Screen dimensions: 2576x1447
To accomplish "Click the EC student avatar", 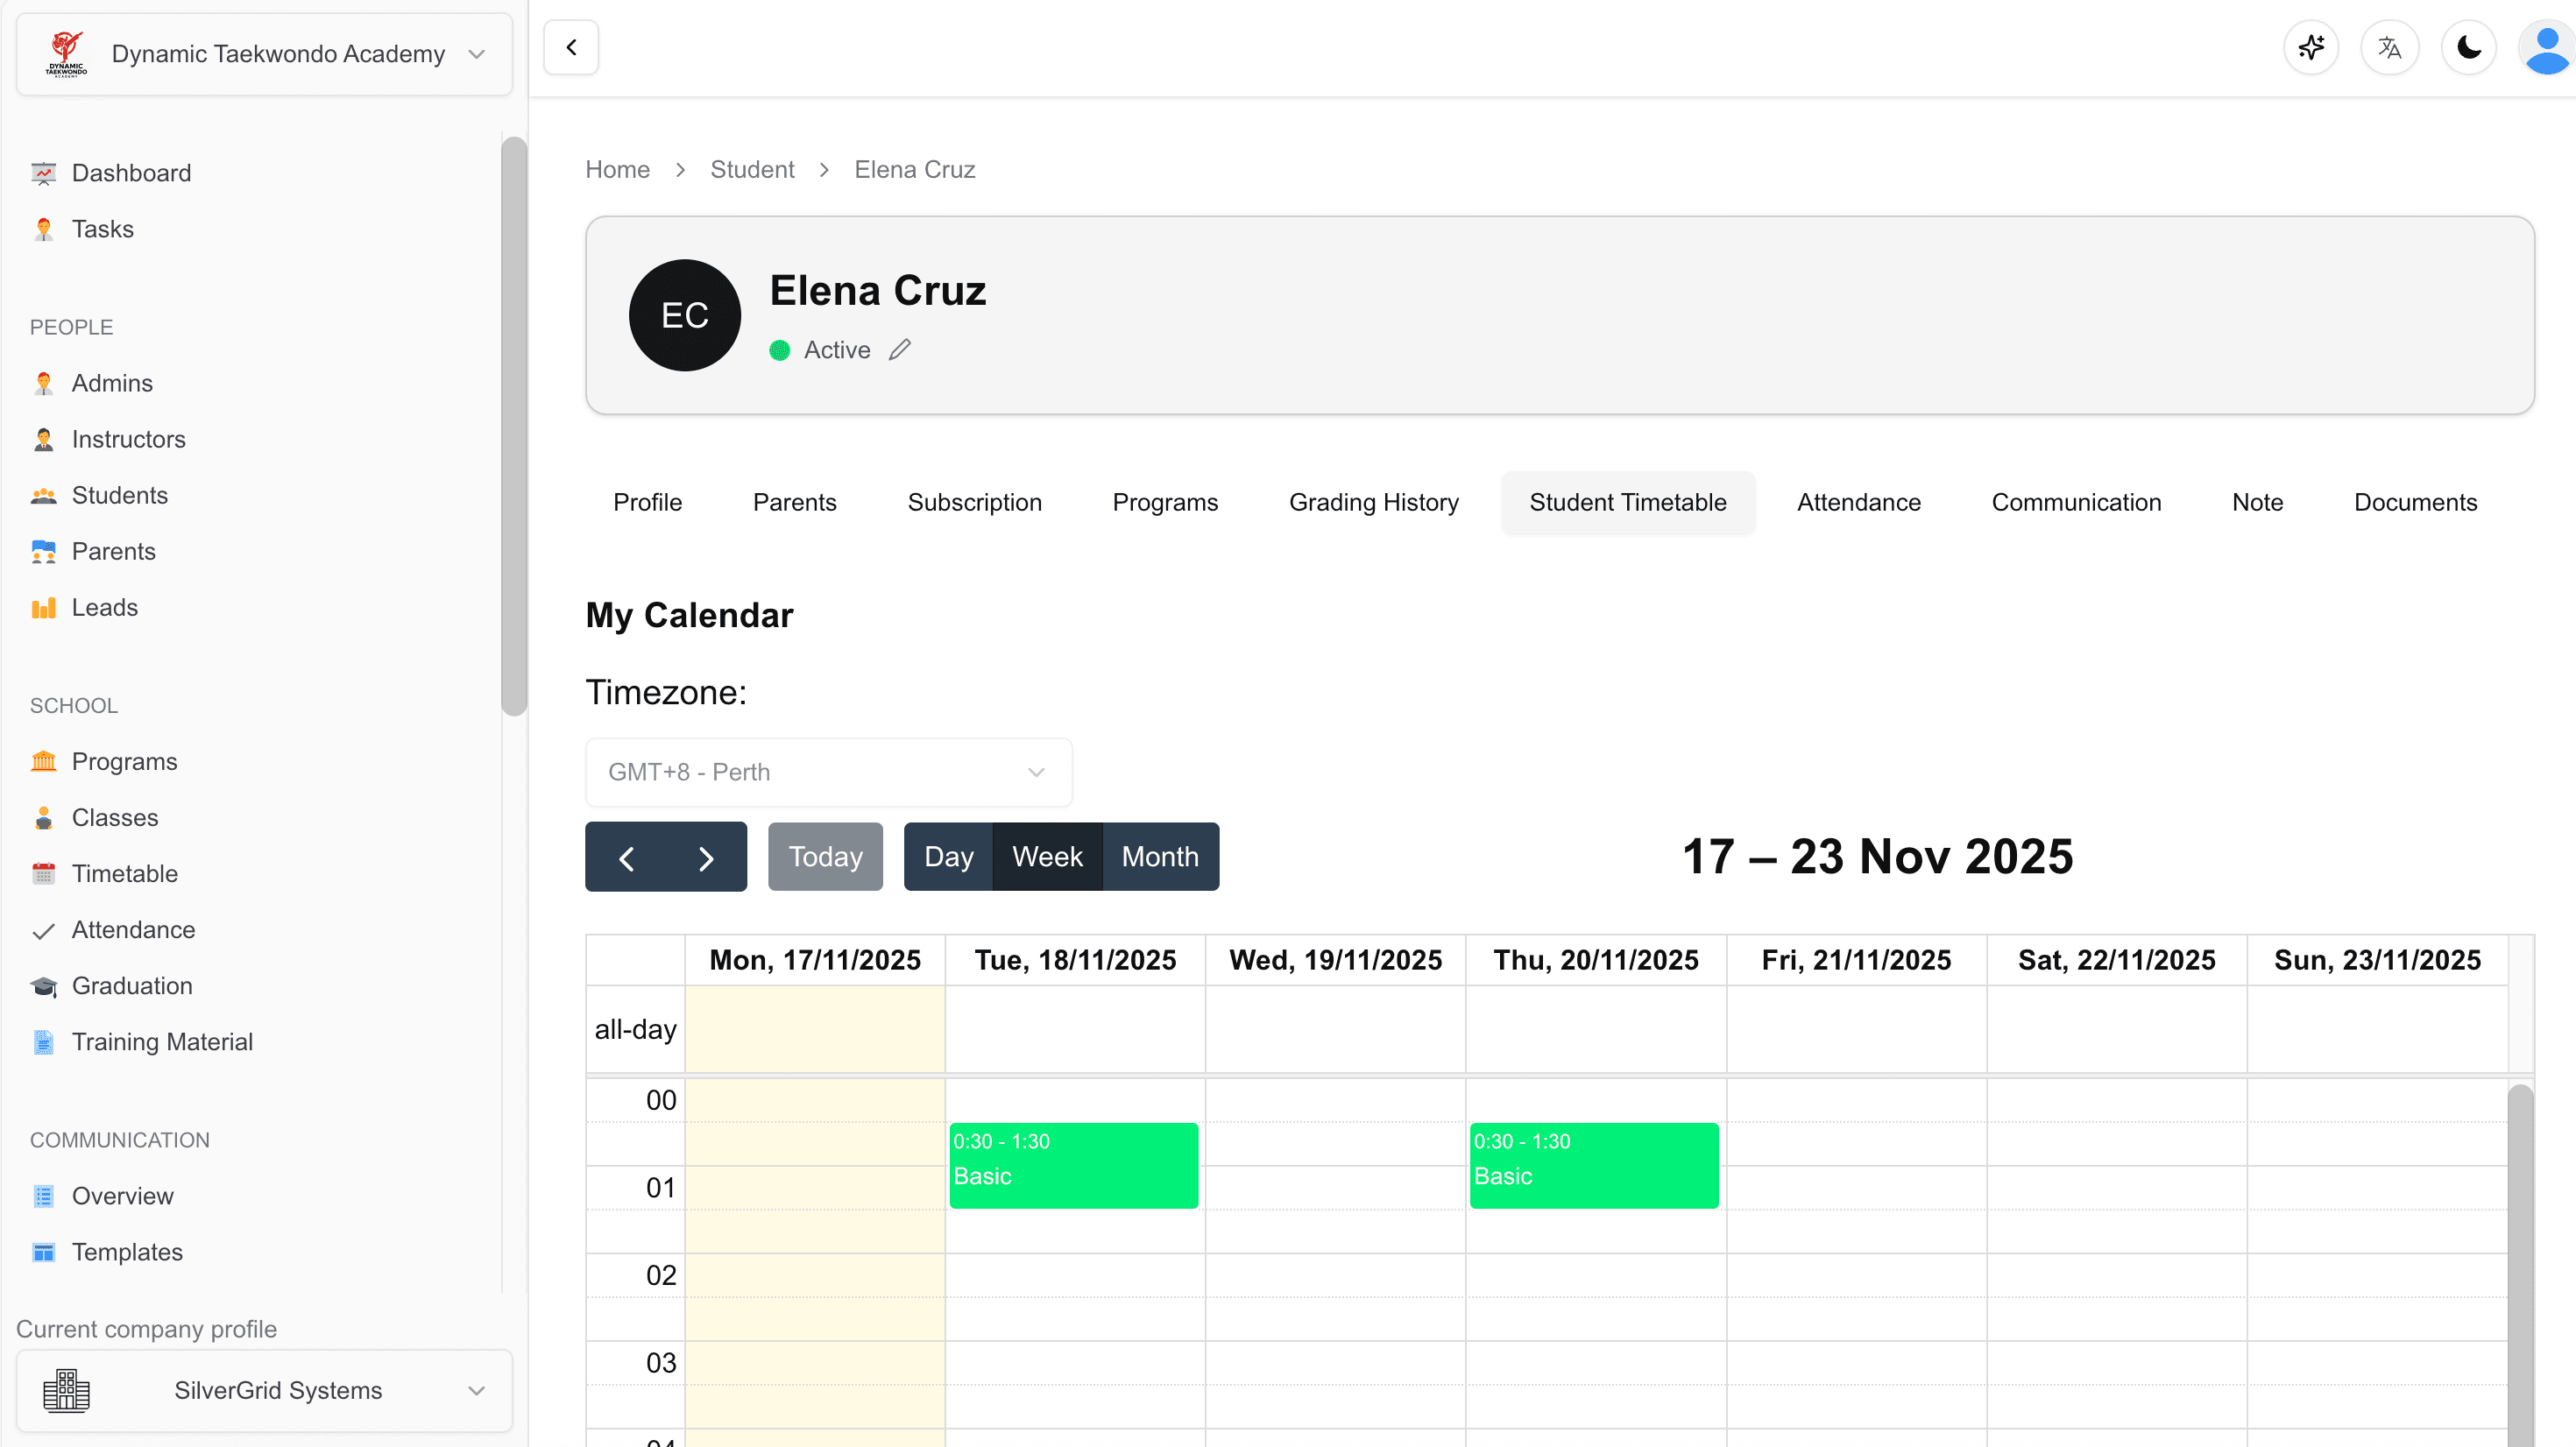I will (685, 316).
